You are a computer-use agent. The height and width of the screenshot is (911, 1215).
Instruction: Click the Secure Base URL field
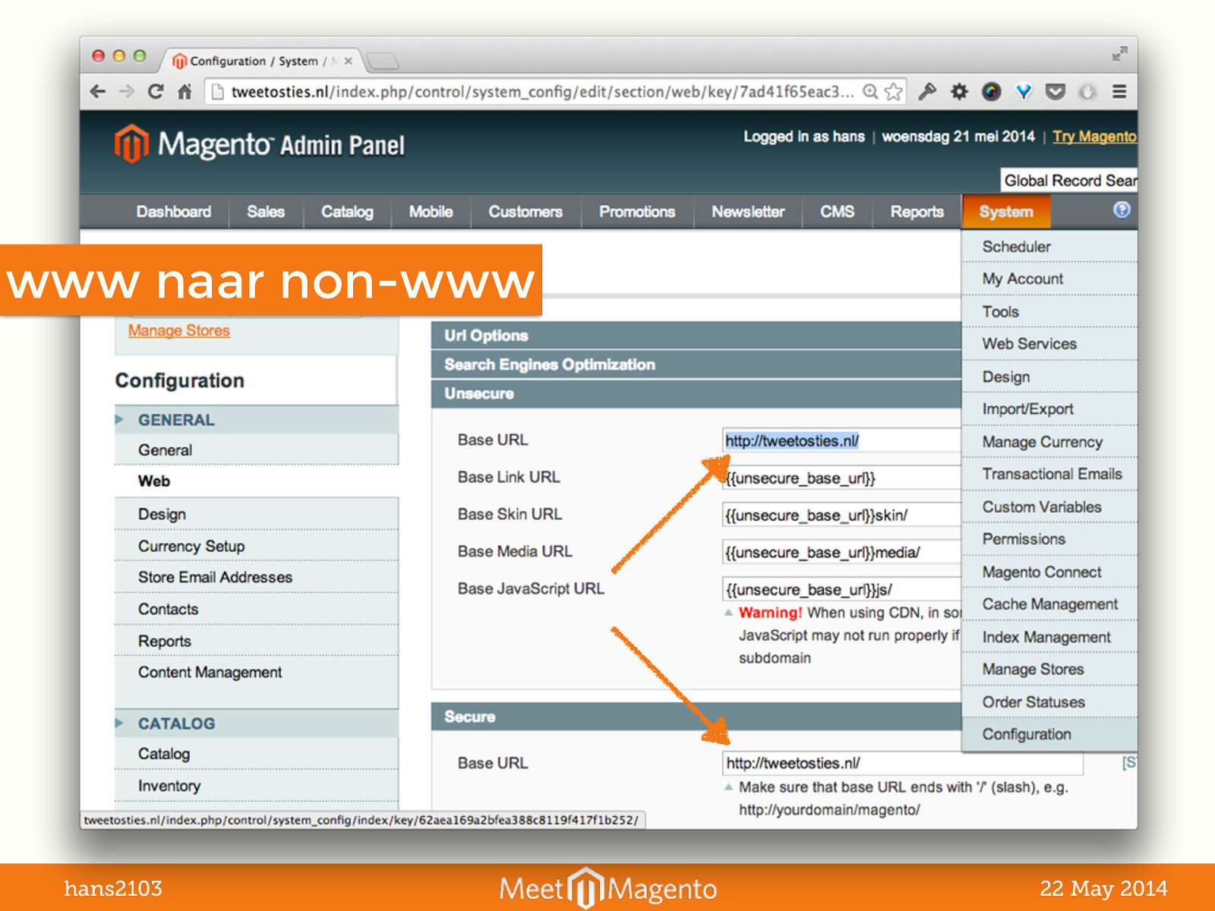(x=903, y=763)
